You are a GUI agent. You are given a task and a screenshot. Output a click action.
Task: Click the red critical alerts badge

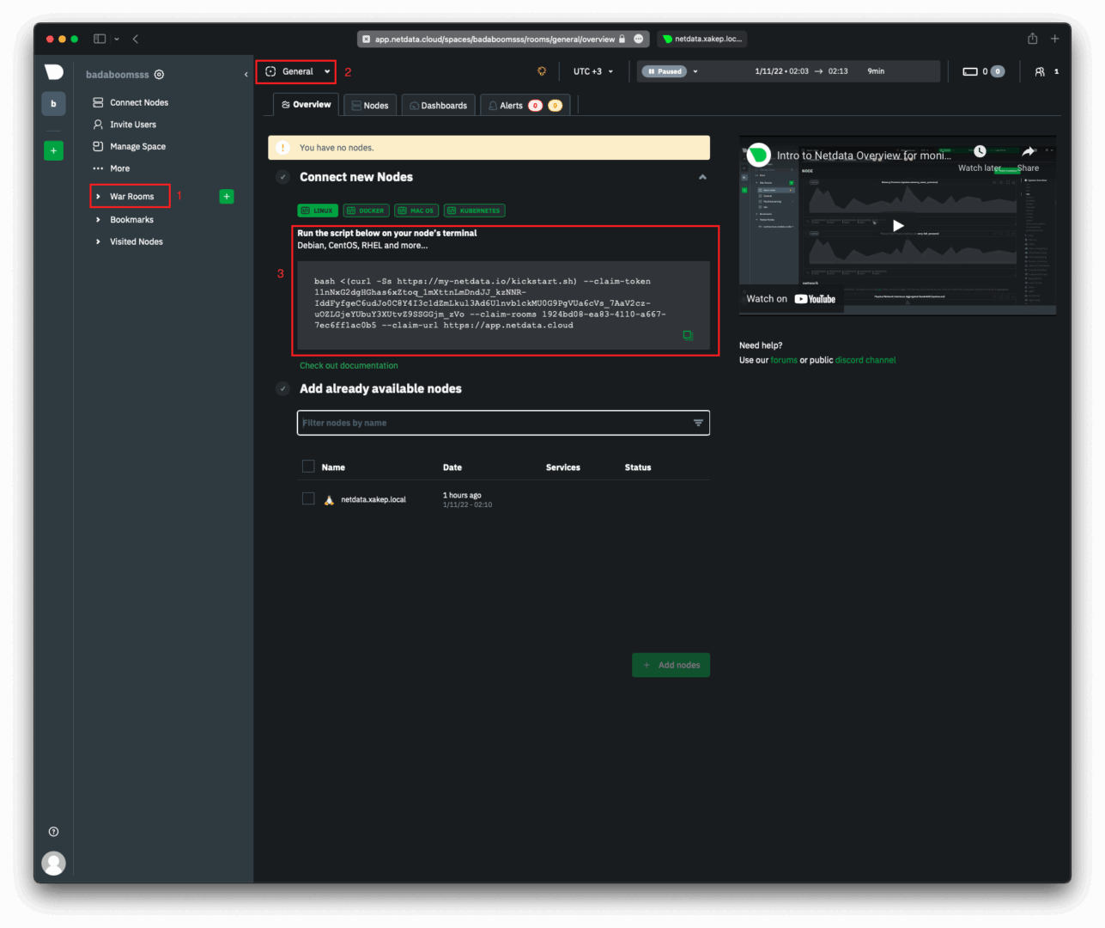pos(535,106)
